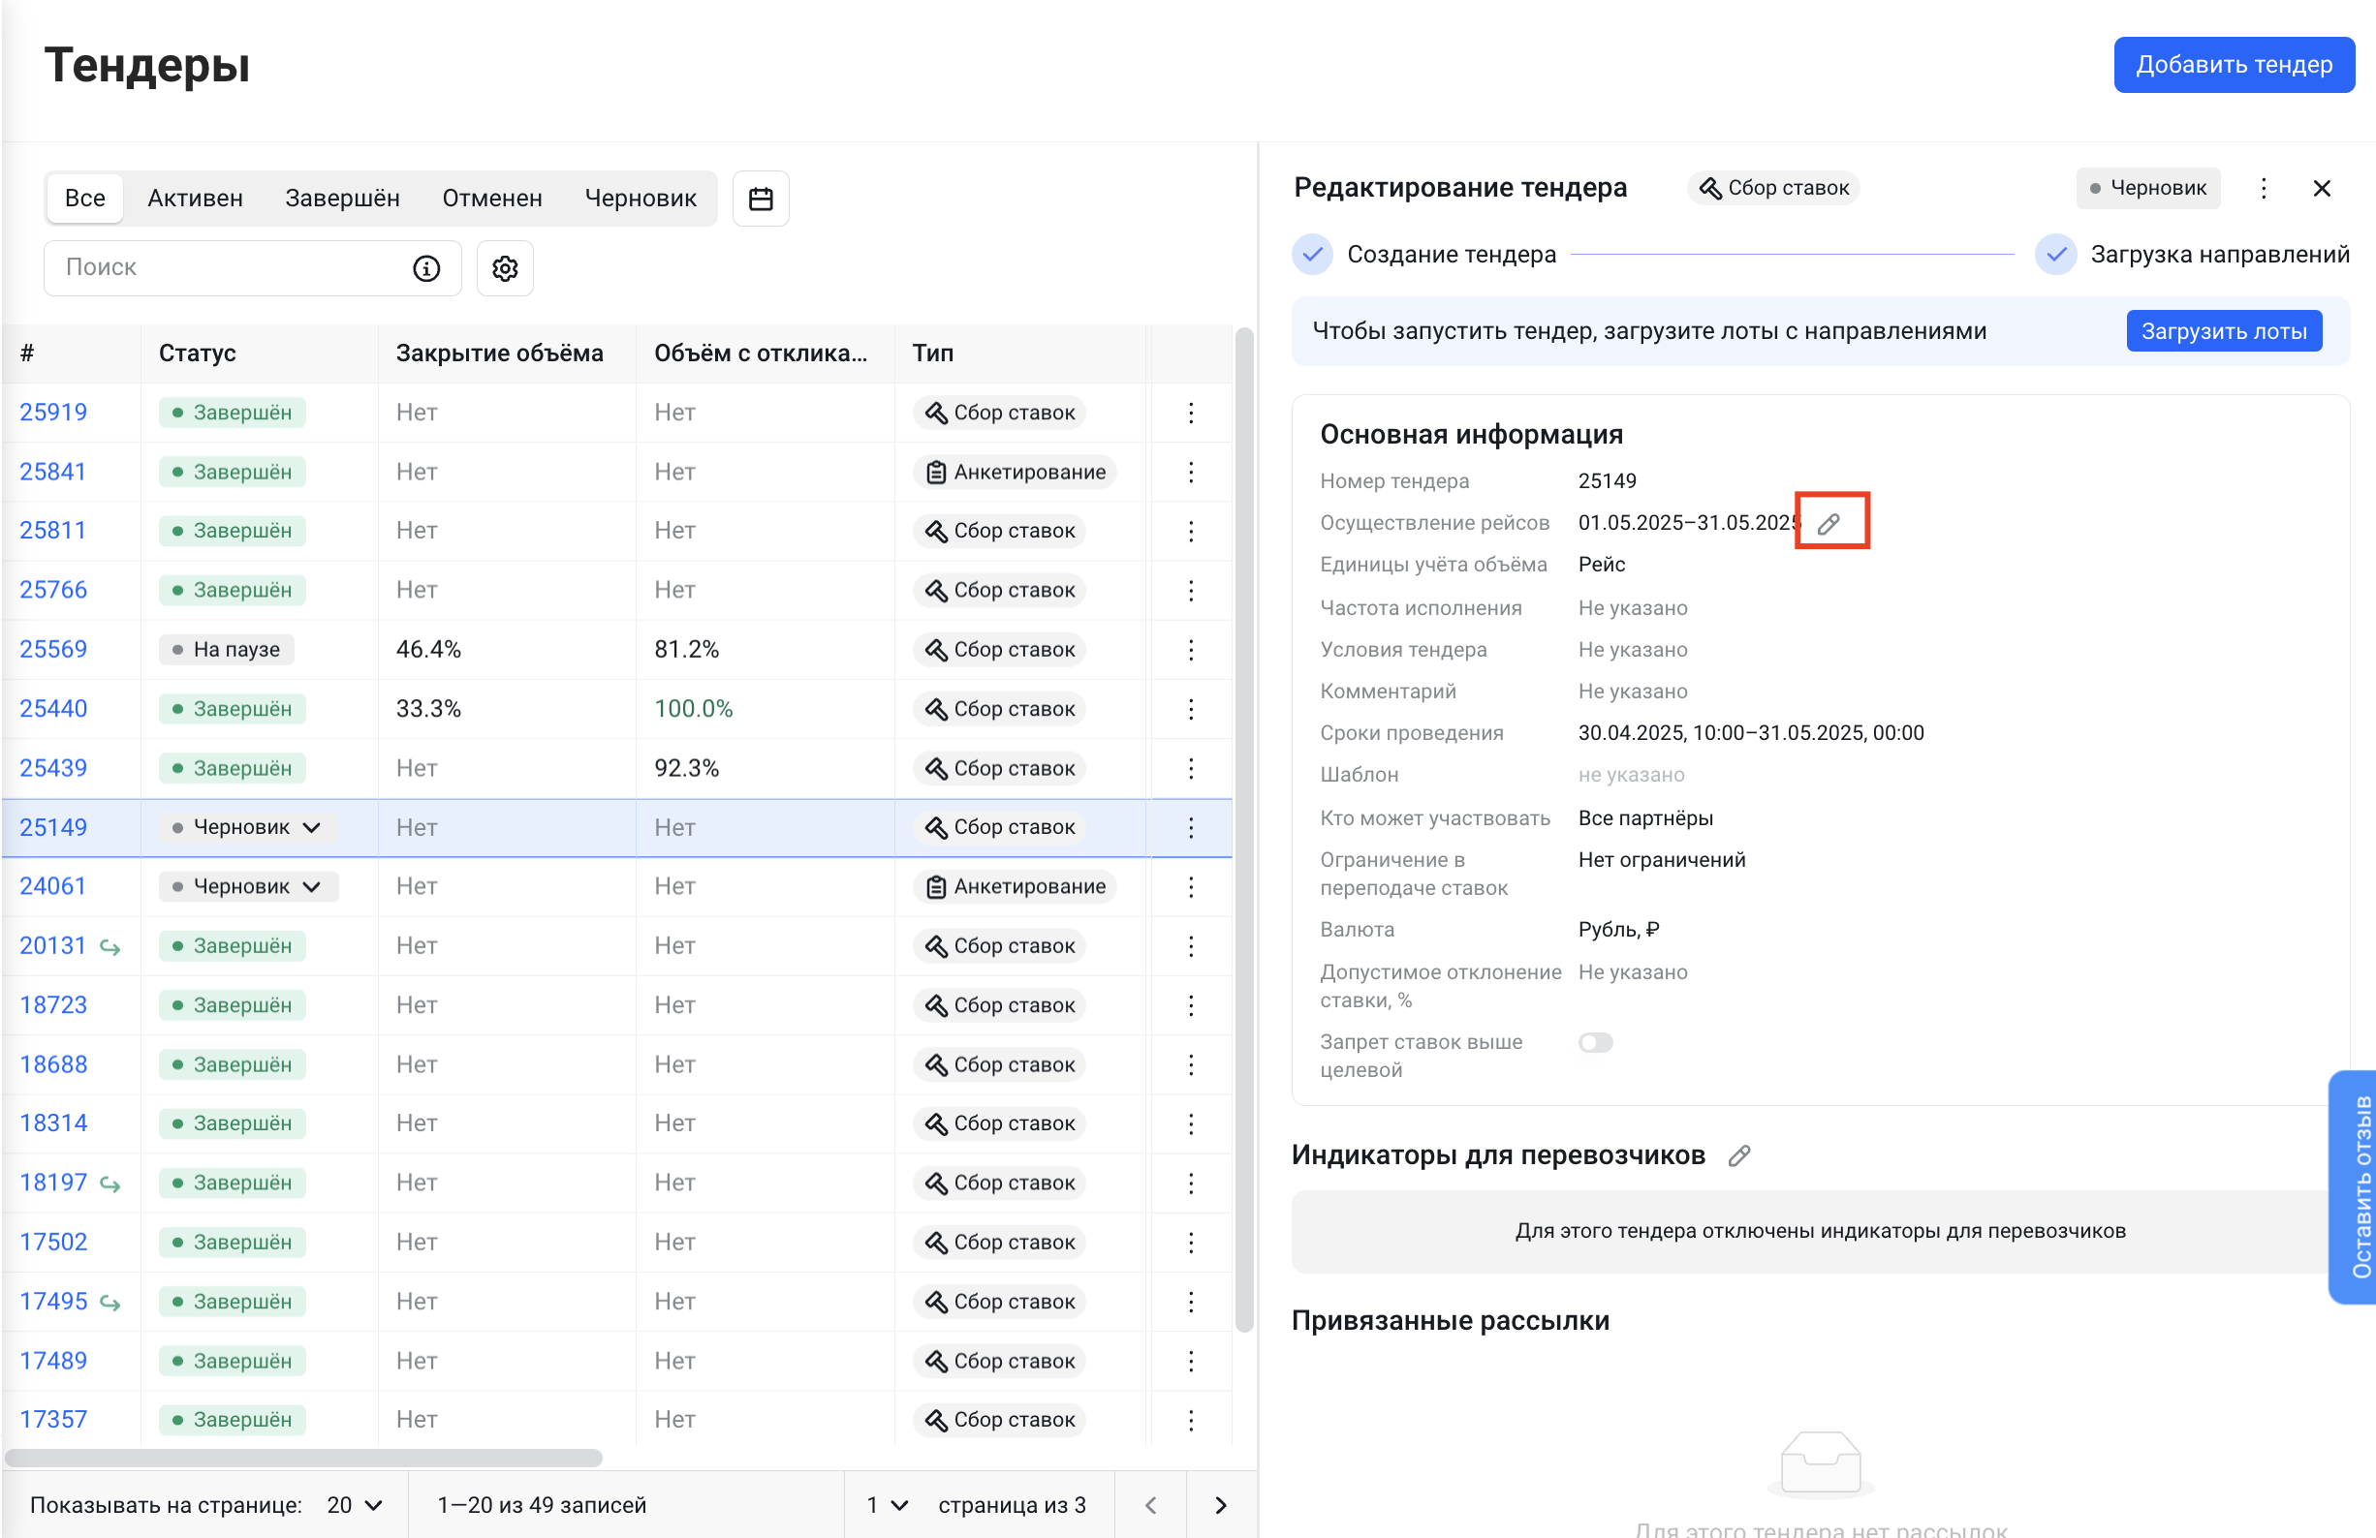Screen dimensions: 2376x1538
Task: Click the Добавить тендер button
Action: [2234, 65]
